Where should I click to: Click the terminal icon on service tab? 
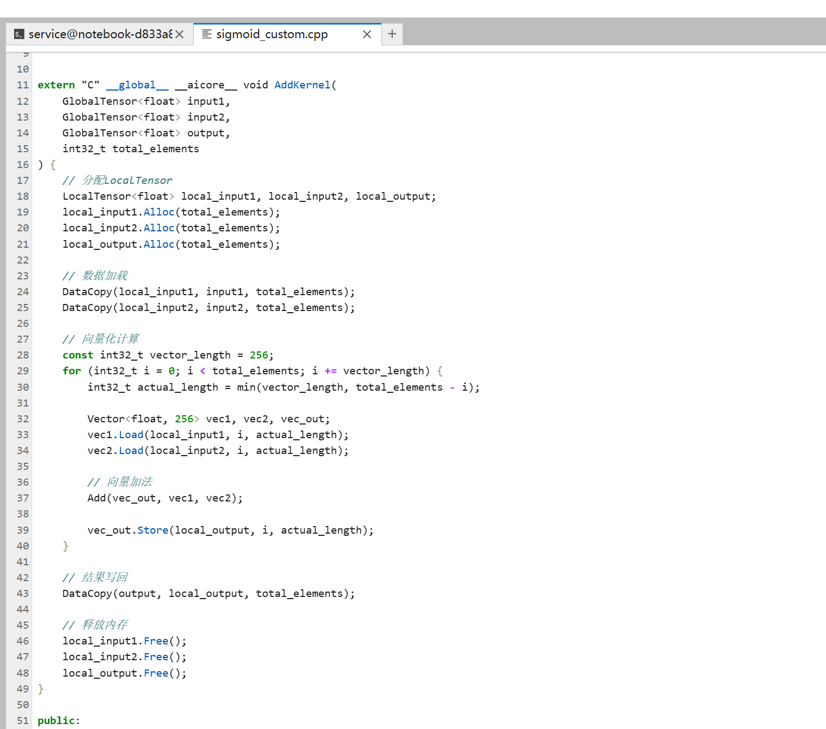(19, 34)
